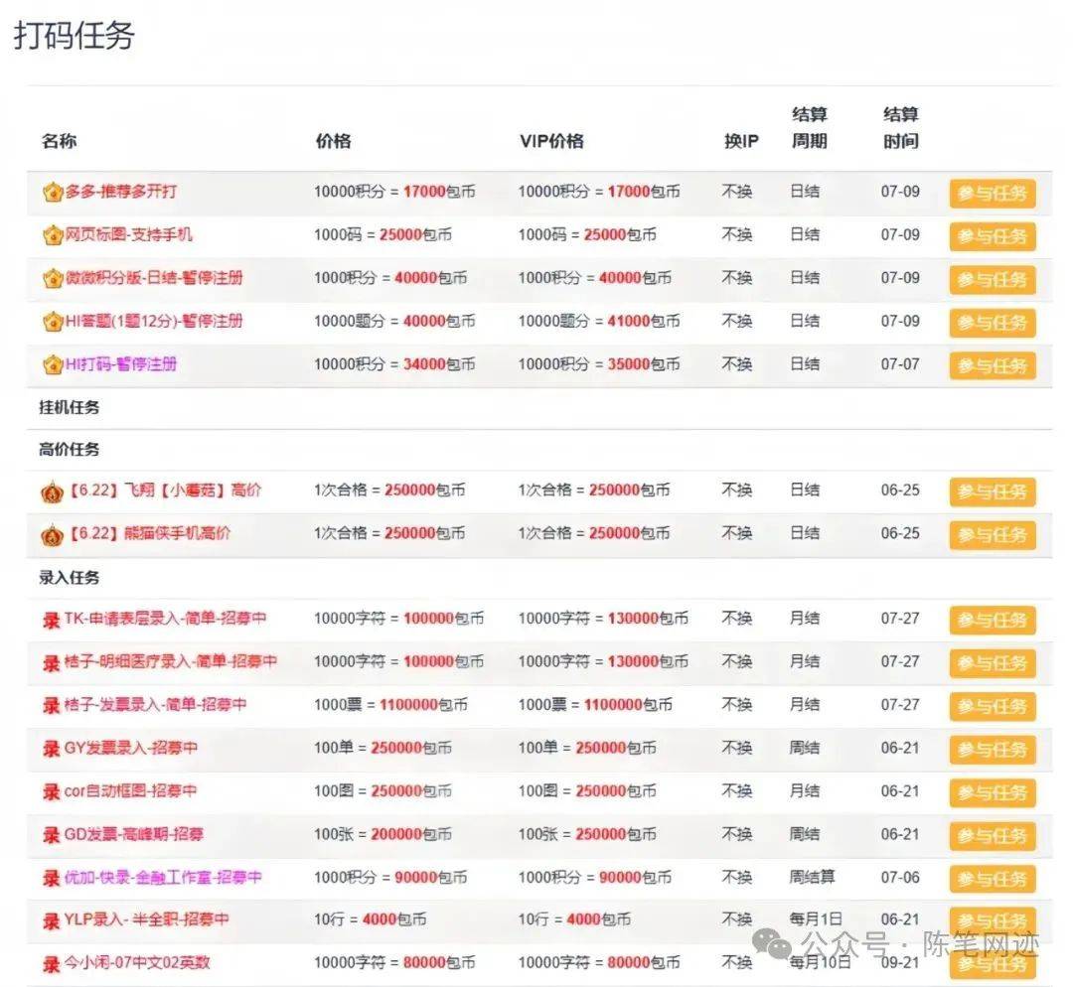
Task: Join the 优加-快录-金融工作室 task
Action: click(x=993, y=879)
